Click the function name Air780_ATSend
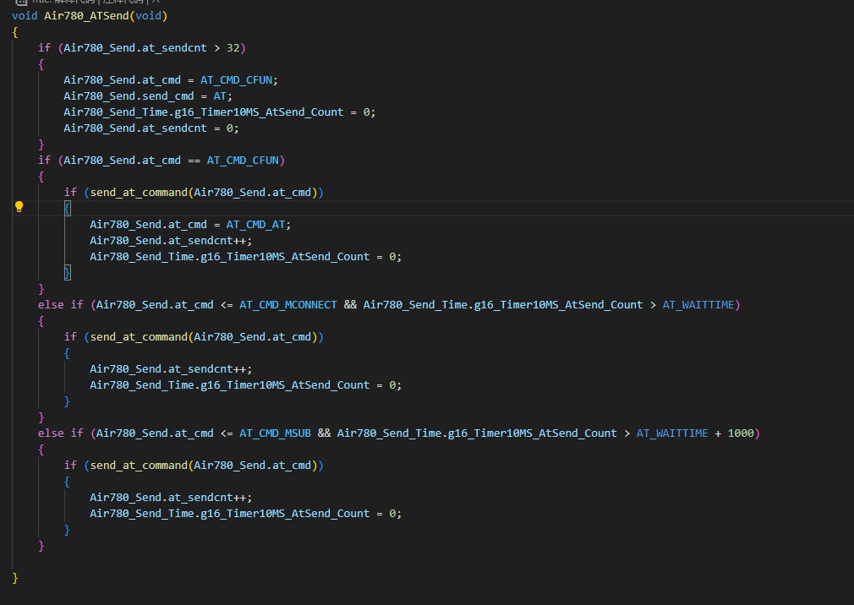The image size is (854, 605). coord(86,16)
